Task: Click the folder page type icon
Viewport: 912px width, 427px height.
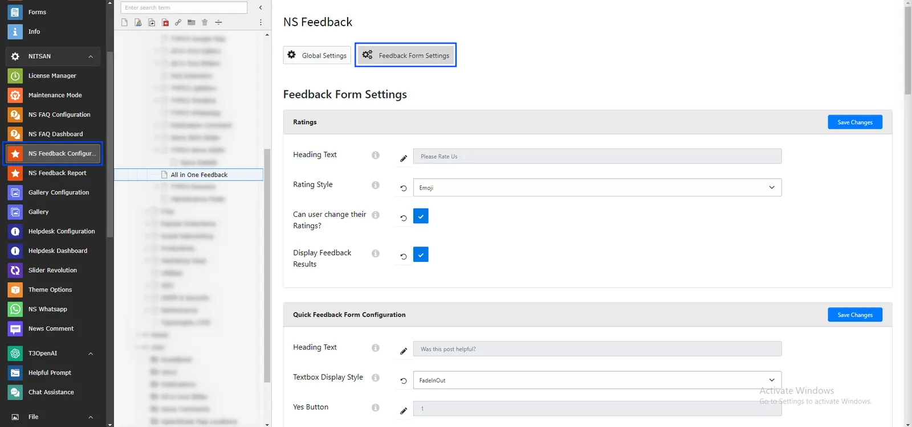Action: tap(192, 23)
